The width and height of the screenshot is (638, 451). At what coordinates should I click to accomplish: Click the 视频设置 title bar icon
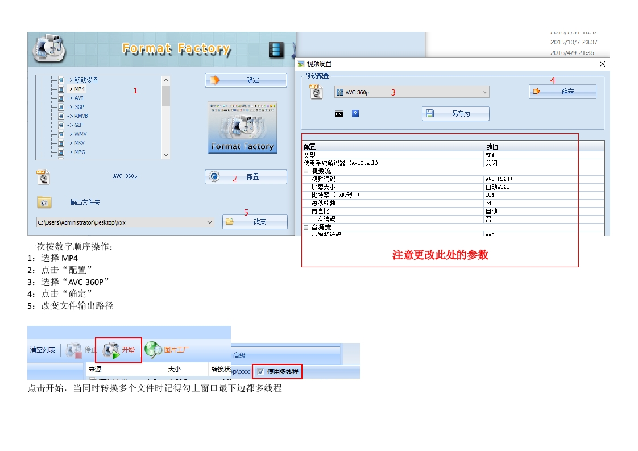coord(301,64)
